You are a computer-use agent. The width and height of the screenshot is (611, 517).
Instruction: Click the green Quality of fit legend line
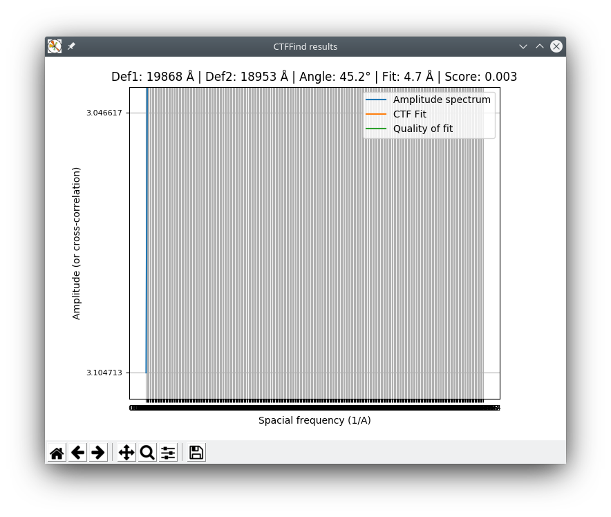click(375, 129)
